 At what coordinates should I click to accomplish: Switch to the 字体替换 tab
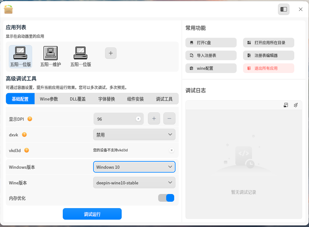point(107,99)
